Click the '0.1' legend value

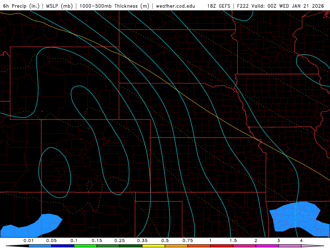(x=74, y=241)
